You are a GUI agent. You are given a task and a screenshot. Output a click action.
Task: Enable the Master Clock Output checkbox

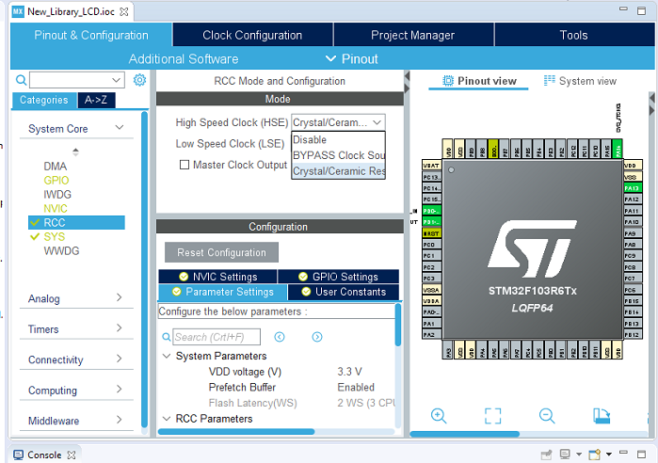pos(185,165)
